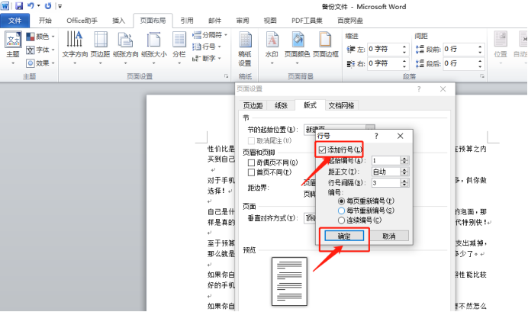Open the Office助手 ribbon tab
The width and height of the screenshot is (528, 312).
82,21
